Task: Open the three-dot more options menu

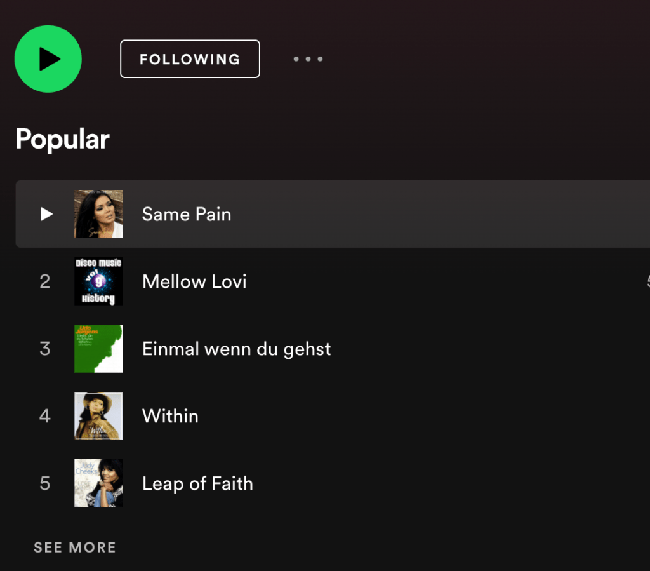Action: [x=308, y=59]
